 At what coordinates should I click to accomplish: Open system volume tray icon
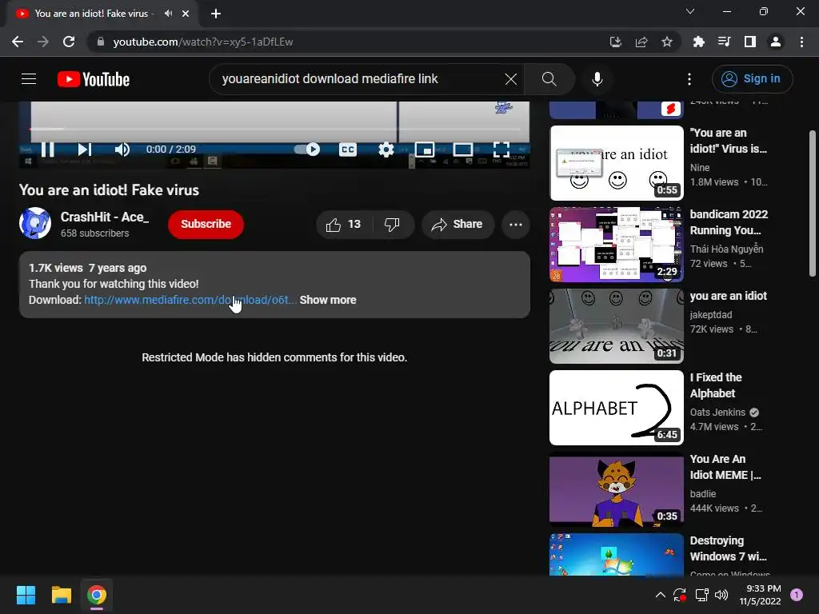pyautogui.click(x=721, y=595)
